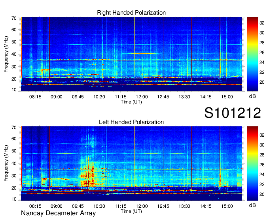Click the 50 MHz tick on Right Handed plot
This screenshot has width=269, height=218.
14,42
